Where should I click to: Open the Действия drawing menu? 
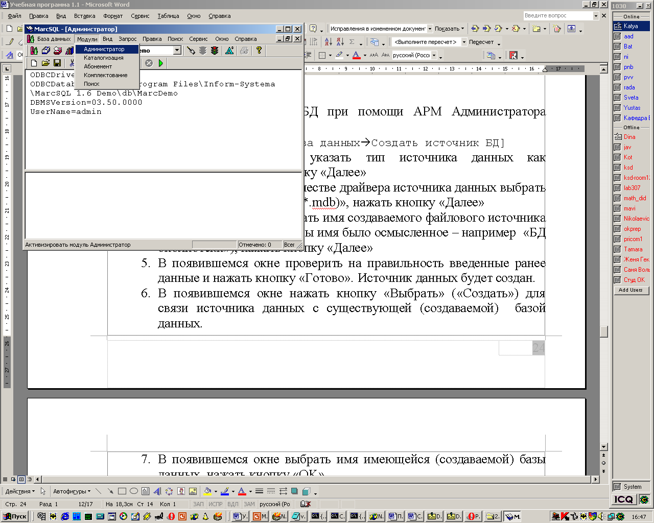click(x=20, y=491)
